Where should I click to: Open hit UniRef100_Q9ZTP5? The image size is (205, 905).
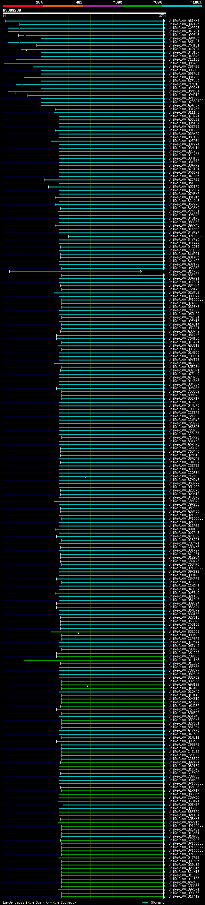point(184,24)
